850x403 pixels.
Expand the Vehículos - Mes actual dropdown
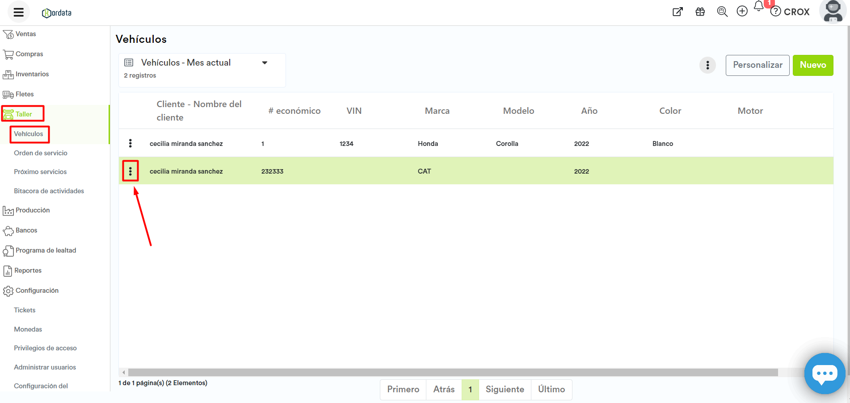tap(265, 63)
